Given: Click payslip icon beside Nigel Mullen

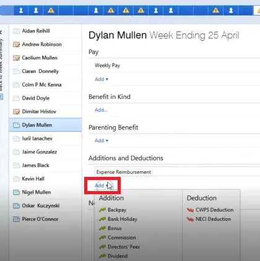Looking at the screenshot, I should point(16,192).
